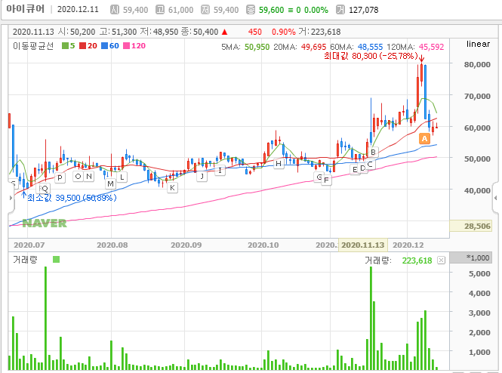Click the 20MA value 49,695
The height and width of the screenshot is (373, 502).
(313, 47)
